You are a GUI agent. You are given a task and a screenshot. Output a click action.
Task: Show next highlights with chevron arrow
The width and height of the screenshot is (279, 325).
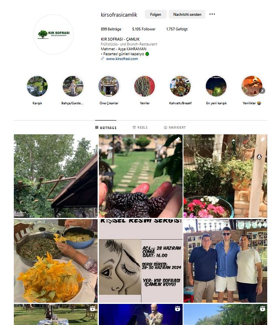pos(262,91)
